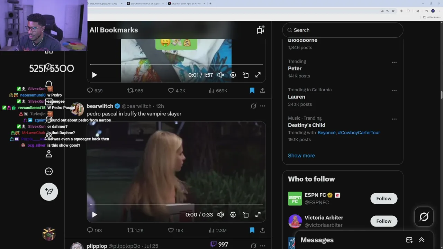Compose new message in Messages drawer

pos(409,240)
